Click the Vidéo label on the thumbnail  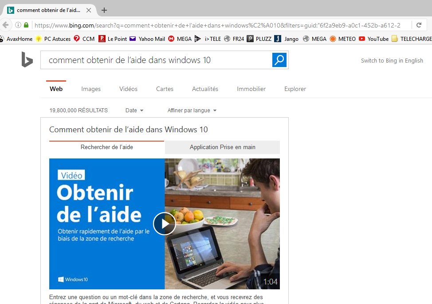71,175
